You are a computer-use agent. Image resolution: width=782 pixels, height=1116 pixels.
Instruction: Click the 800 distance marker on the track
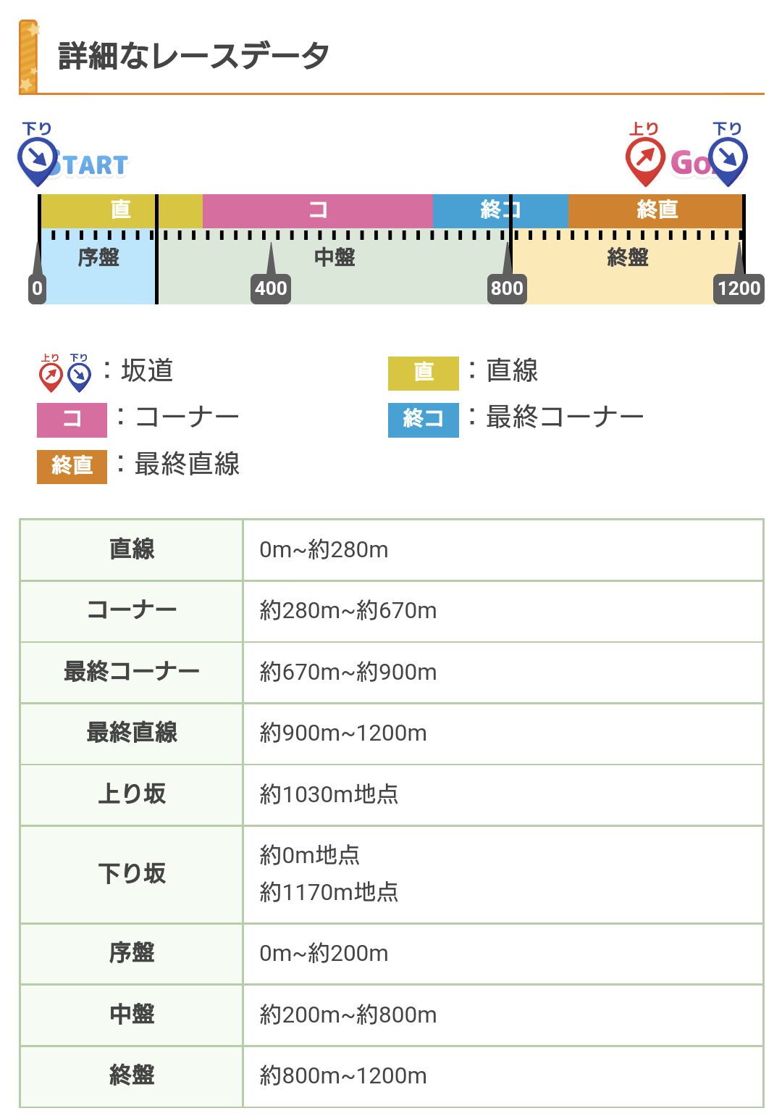coord(507,288)
